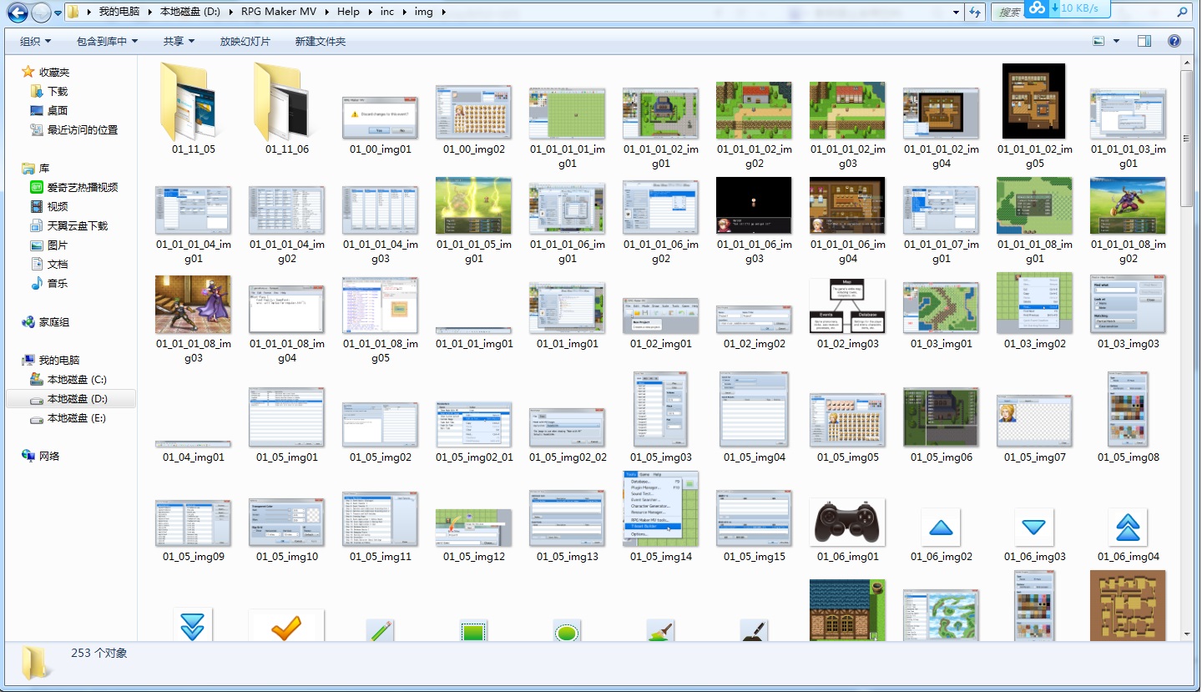Click the search magnifier icon
Viewport: 1202px width, 692px height.
point(1182,13)
